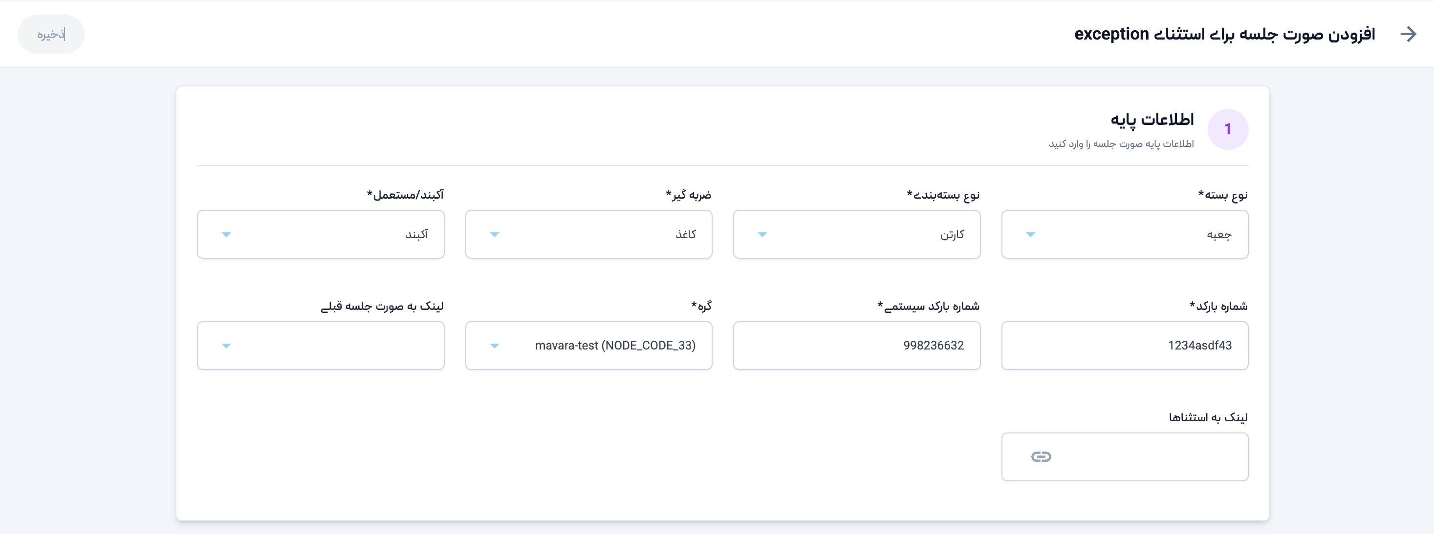This screenshot has height=534, width=1434.
Task: Click the arrow in previous-minutes link field
Action: pos(226,346)
